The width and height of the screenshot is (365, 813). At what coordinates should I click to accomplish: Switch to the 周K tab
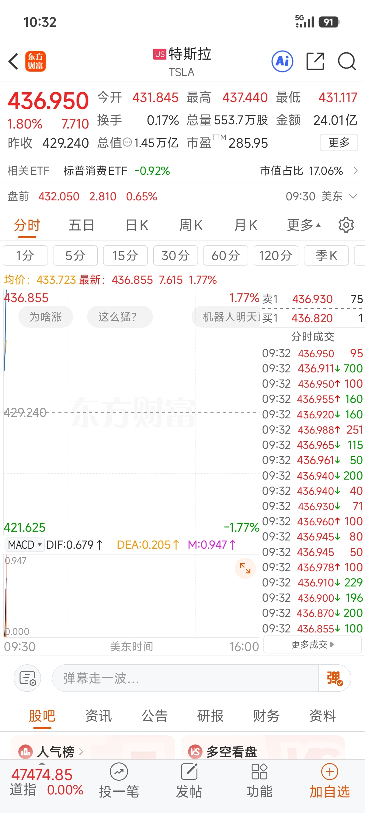[191, 225]
